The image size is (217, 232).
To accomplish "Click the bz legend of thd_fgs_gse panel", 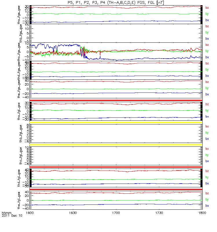I will pos(207,64).
